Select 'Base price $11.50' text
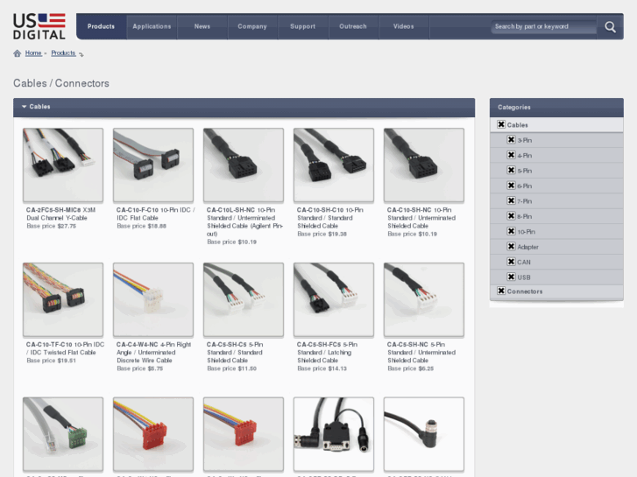Screen dimensions: 637x477 [231, 368]
